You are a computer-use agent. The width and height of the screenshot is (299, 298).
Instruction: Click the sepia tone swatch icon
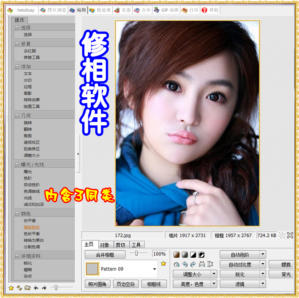[x=177, y=255]
